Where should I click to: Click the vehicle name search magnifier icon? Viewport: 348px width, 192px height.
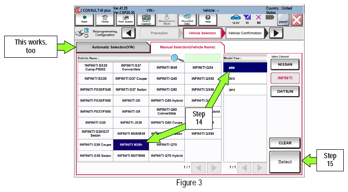pos(177,58)
